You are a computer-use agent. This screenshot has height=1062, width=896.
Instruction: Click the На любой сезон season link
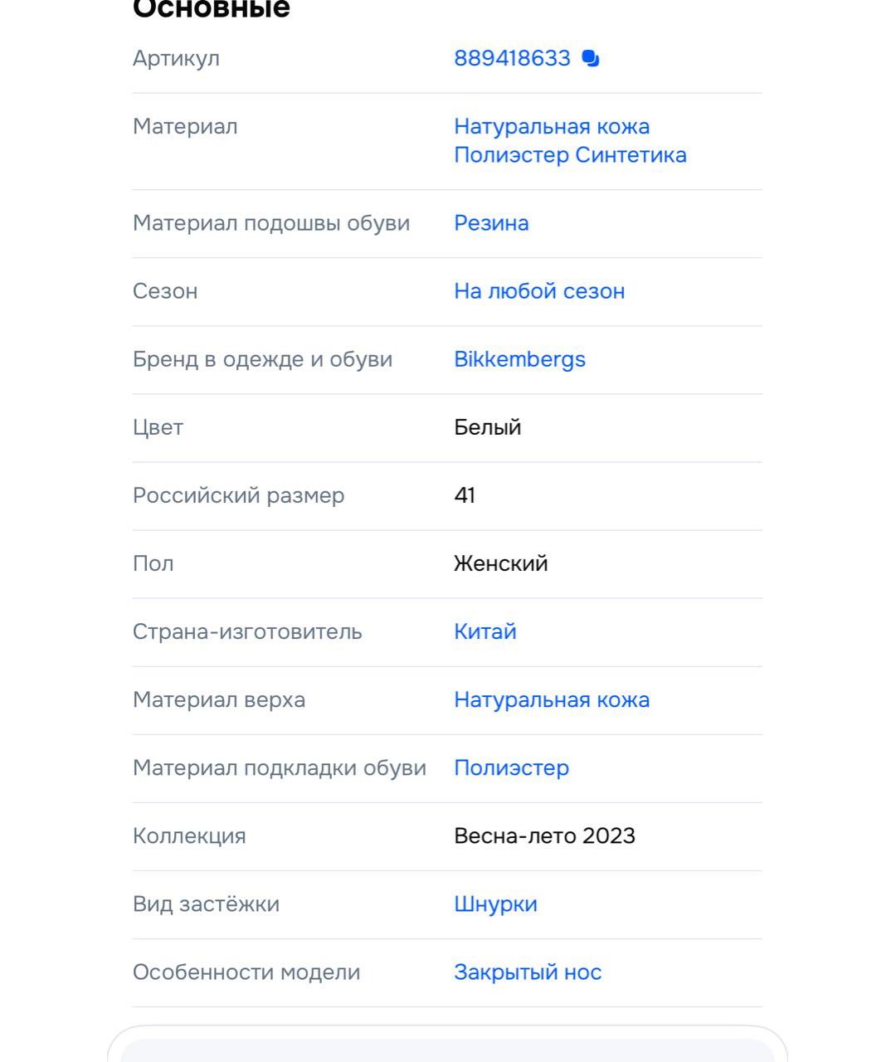coord(539,290)
